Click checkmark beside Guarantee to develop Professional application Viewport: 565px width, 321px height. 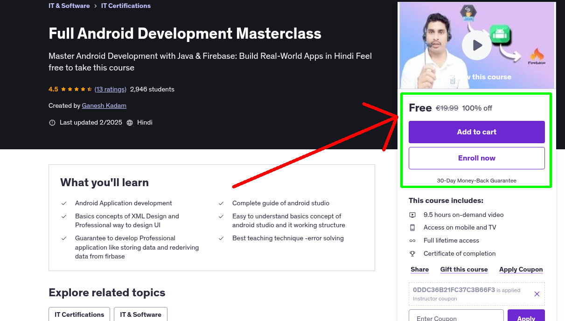tap(64, 238)
